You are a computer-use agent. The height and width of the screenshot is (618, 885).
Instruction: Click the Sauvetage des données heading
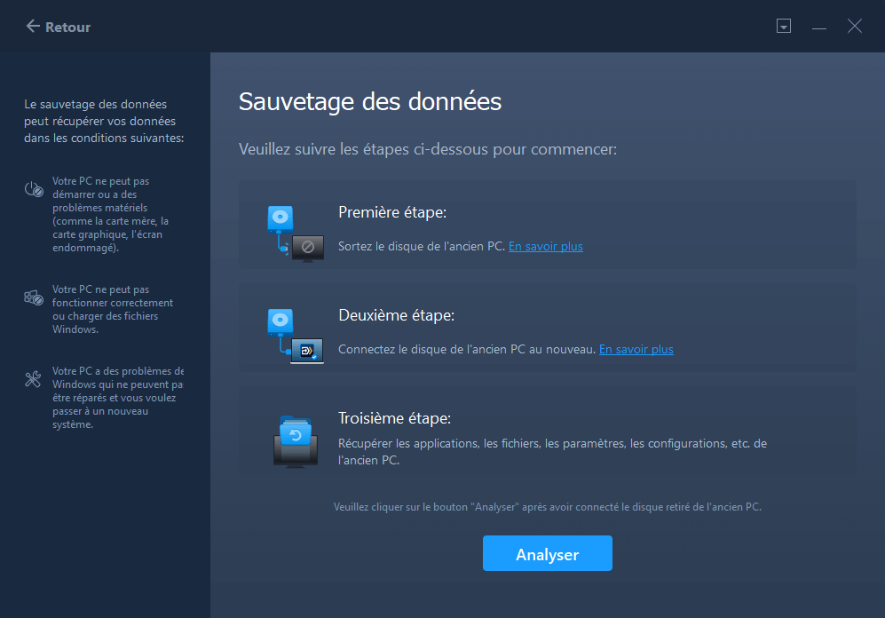point(370,101)
